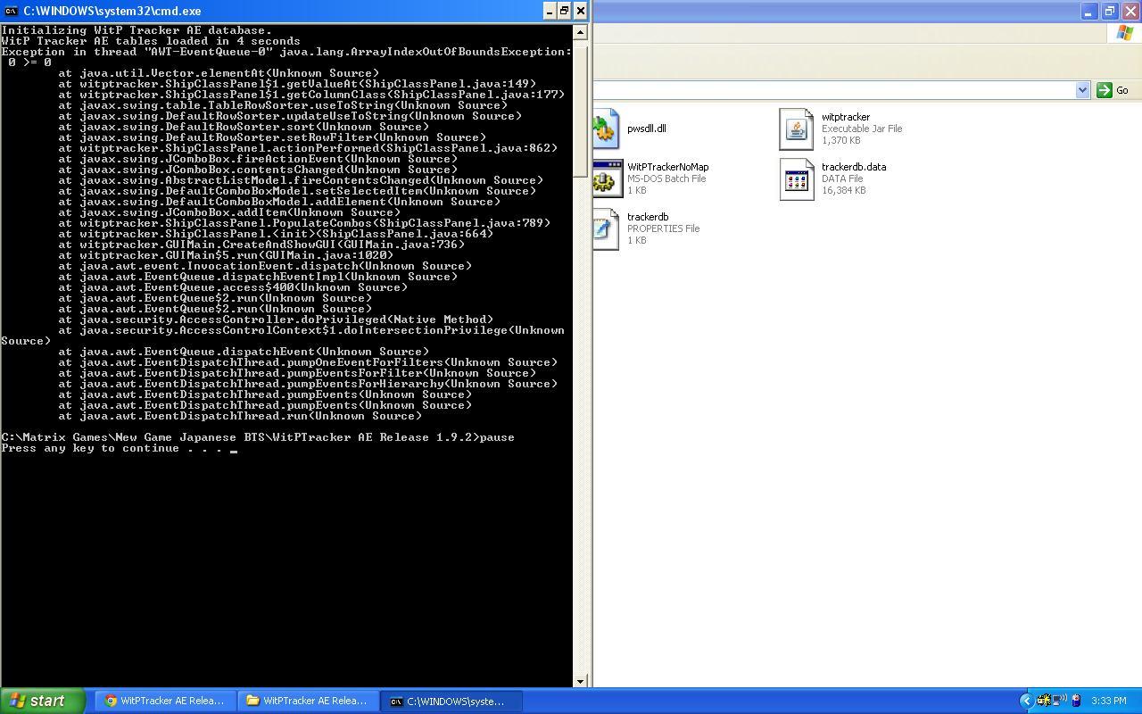Close the Explorer window
This screenshot has width=1142, height=714.
[1130, 11]
